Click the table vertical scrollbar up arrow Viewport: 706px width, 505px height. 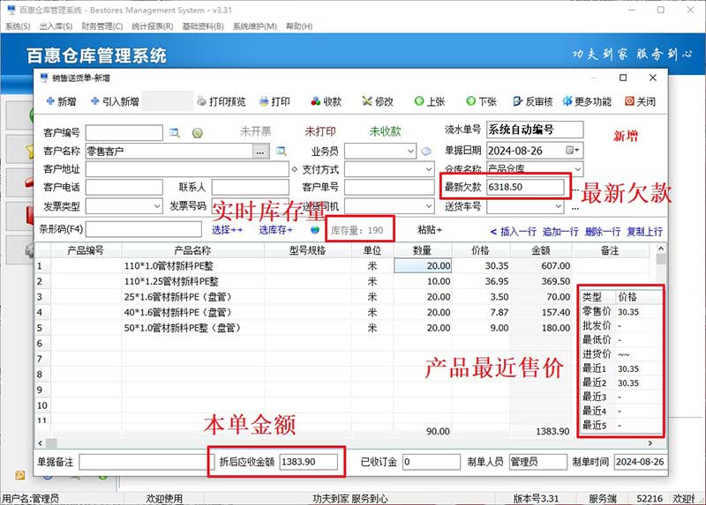click(x=660, y=249)
